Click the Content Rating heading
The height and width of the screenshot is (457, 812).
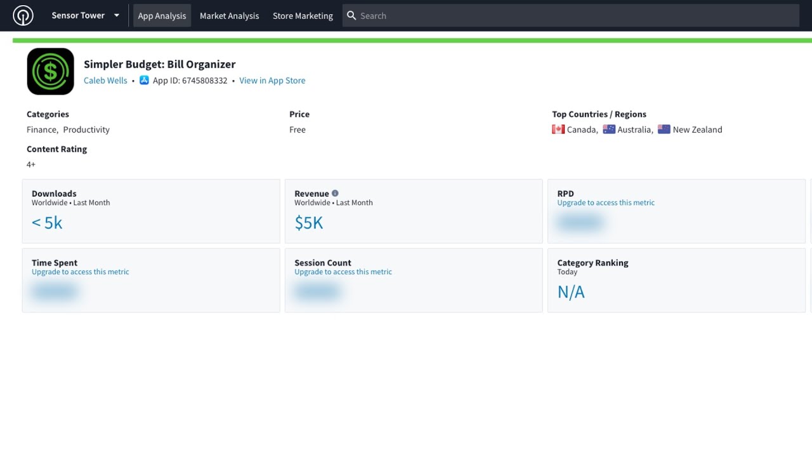coord(56,149)
